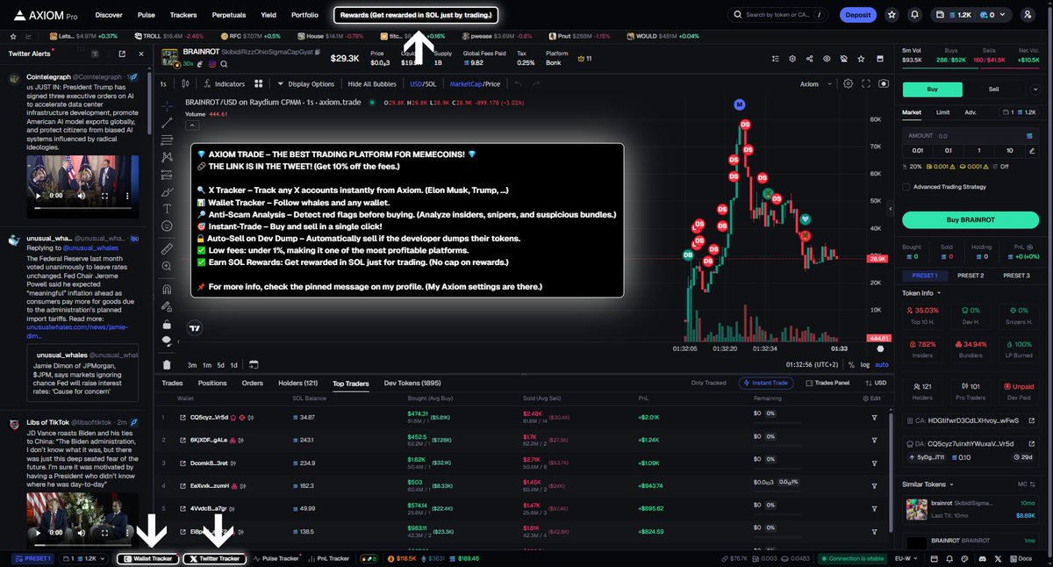Search BRAINROT token with magnifier icon
Viewport: 1053px width, 567px height.
(x=224, y=64)
